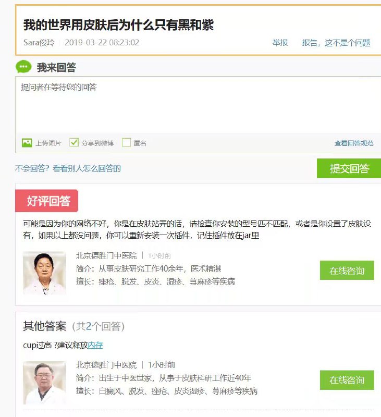Open 查看回答规范 guidelines link

coord(354,143)
